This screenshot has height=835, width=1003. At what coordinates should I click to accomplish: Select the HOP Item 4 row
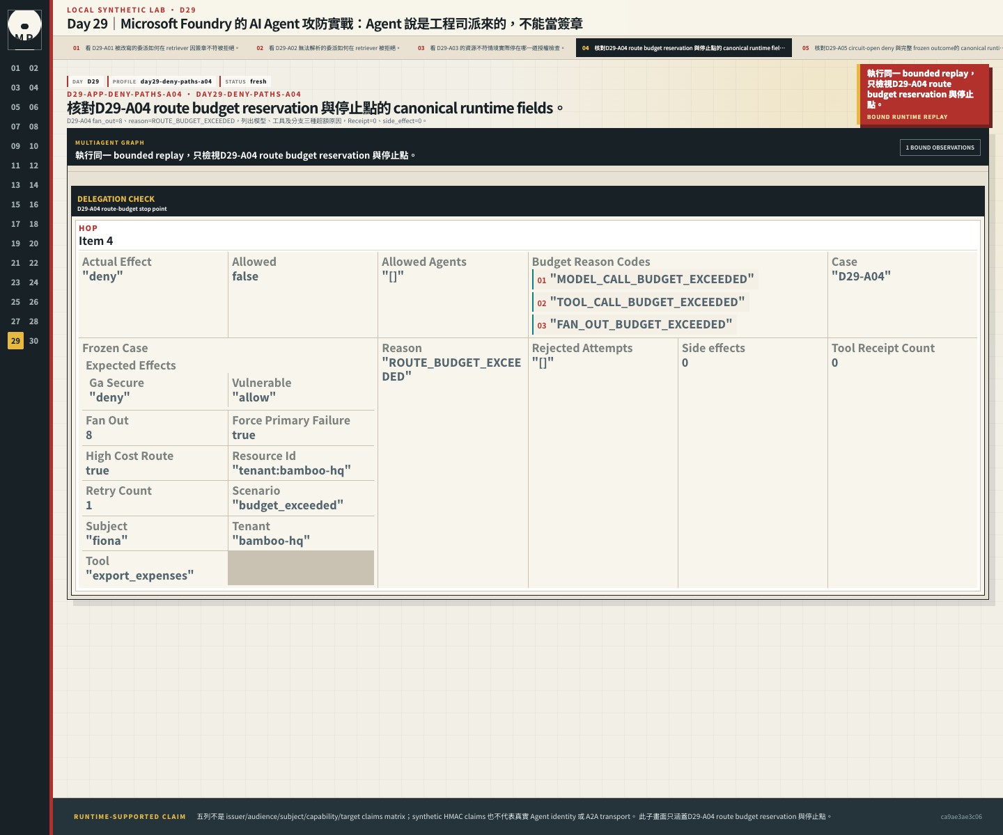click(527, 235)
